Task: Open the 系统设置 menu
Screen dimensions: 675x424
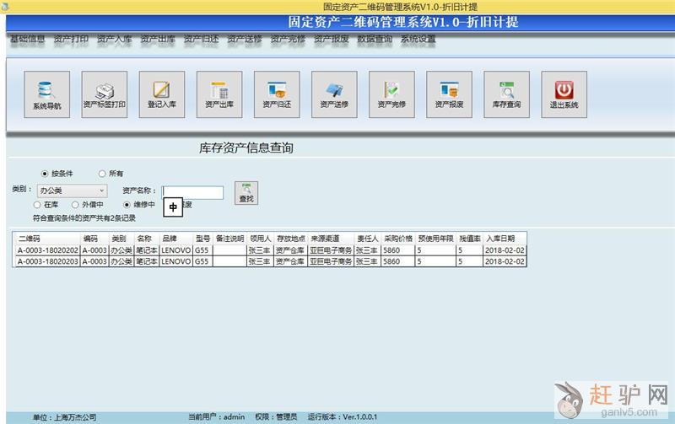Action: point(418,39)
